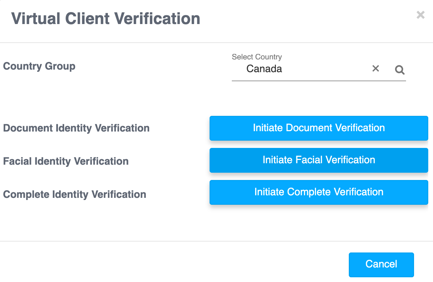Clear the selected country Canada
The image size is (433, 282).
click(375, 68)
